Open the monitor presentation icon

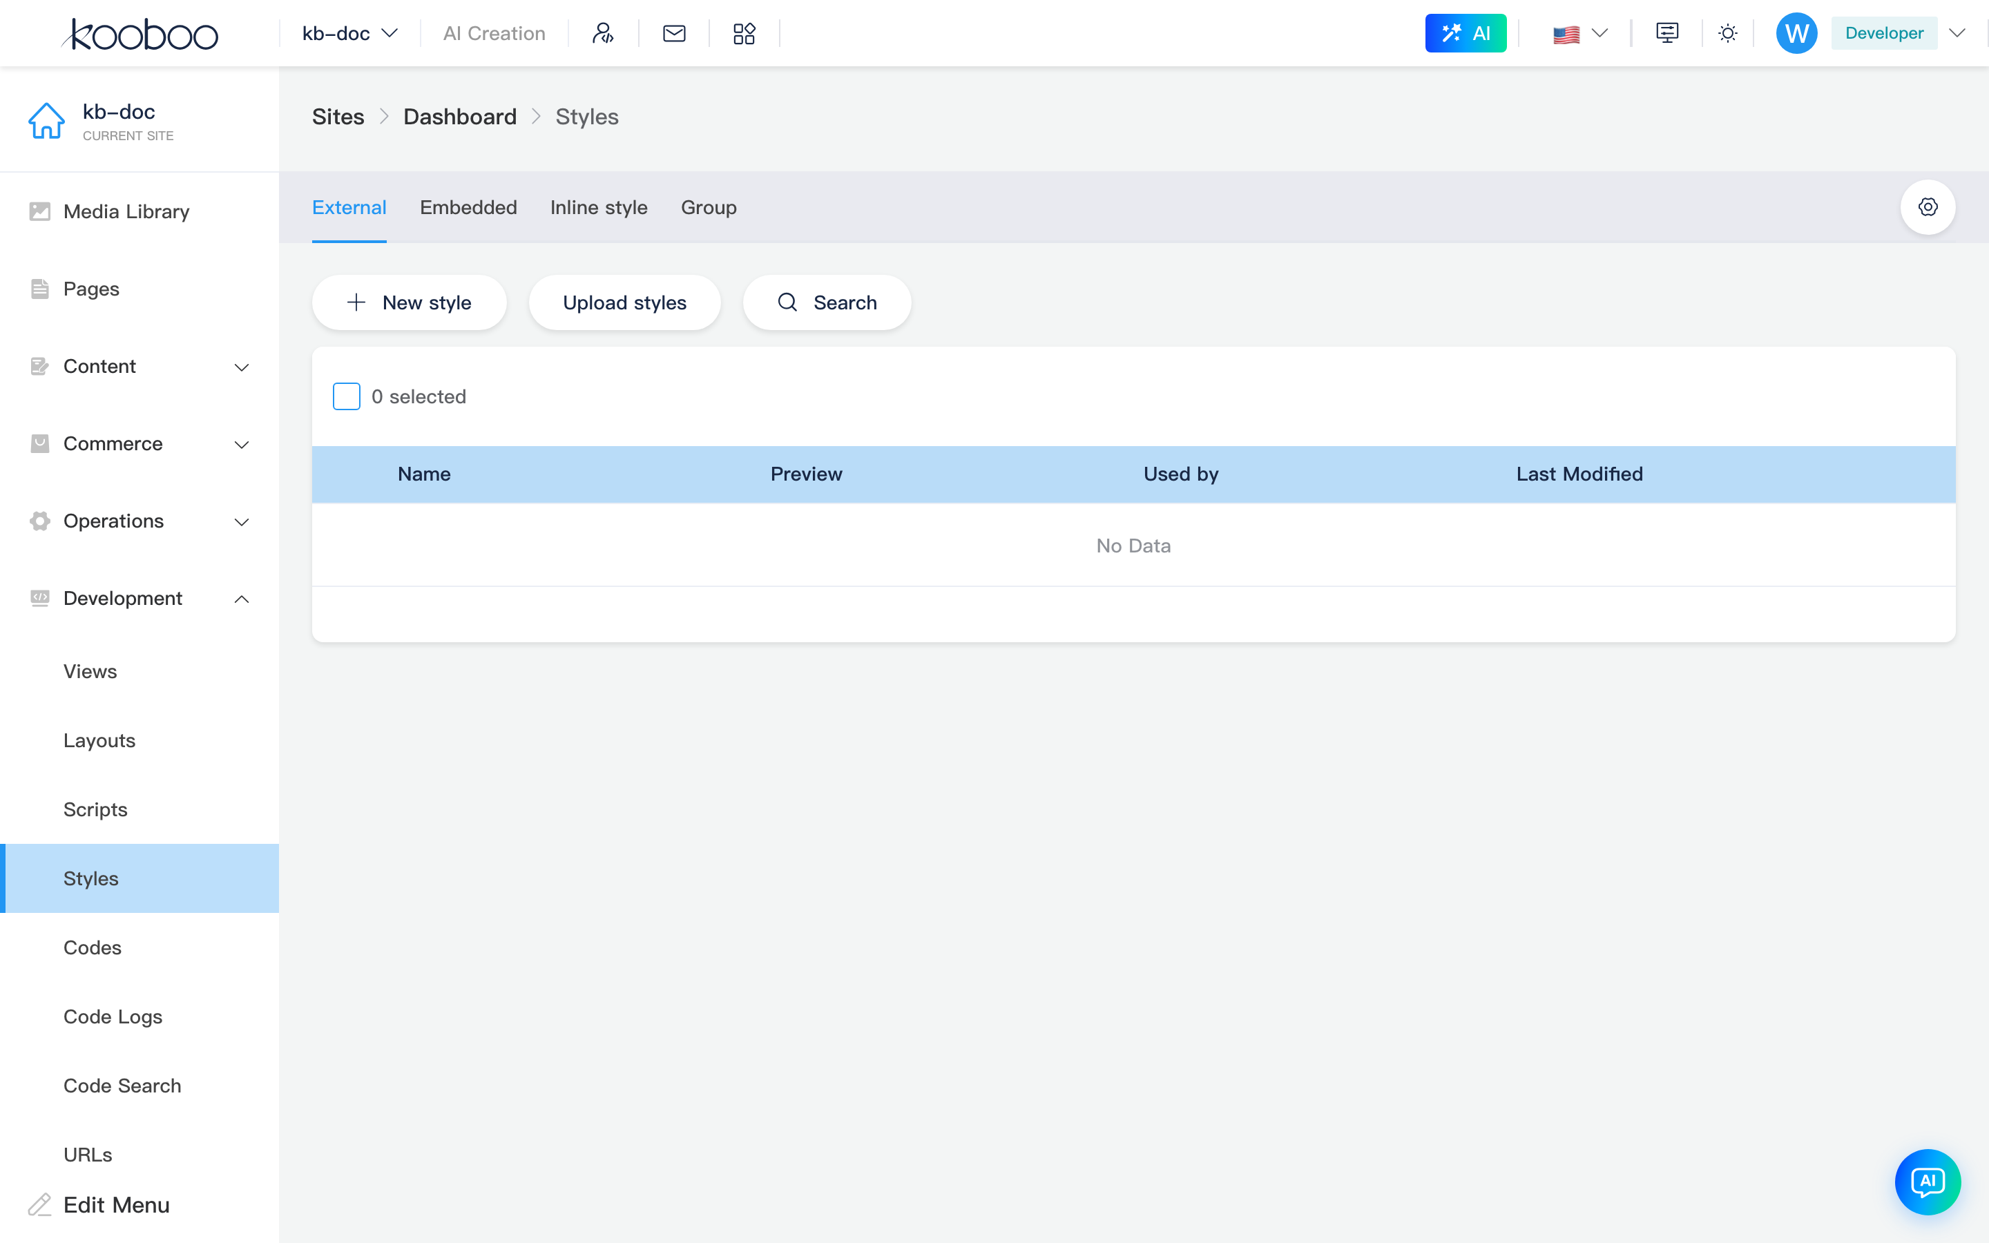[1666, 34]
